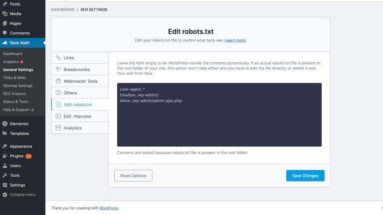This screenshot has width=383, height=215.
Task: Go to SEO Analysis submenu
Action: [14, 94]
